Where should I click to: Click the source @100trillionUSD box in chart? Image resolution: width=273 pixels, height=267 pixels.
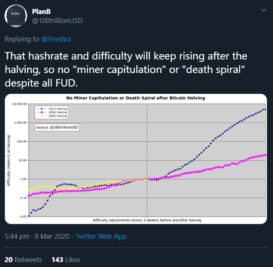pyautogui.click(x=57, y=128)
